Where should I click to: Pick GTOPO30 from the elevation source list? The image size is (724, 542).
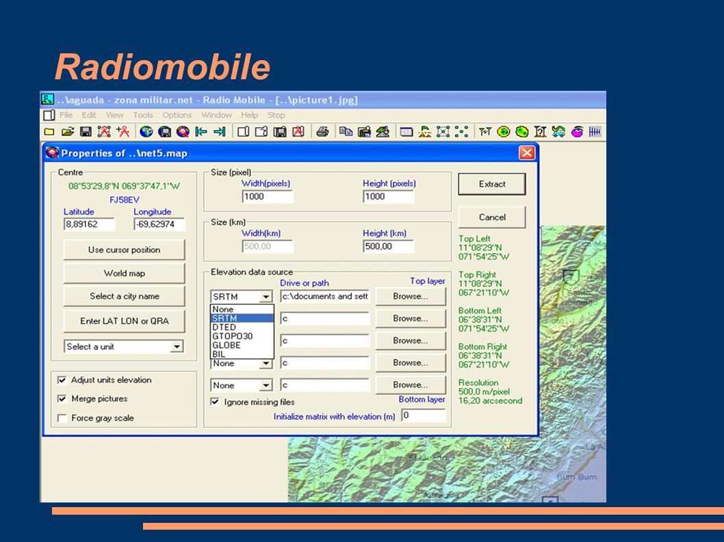242,336
